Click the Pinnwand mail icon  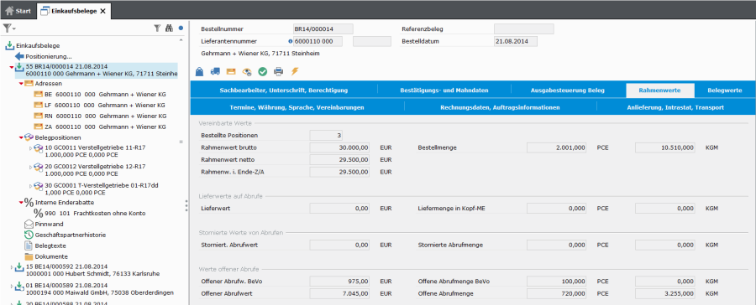[29, 224]
